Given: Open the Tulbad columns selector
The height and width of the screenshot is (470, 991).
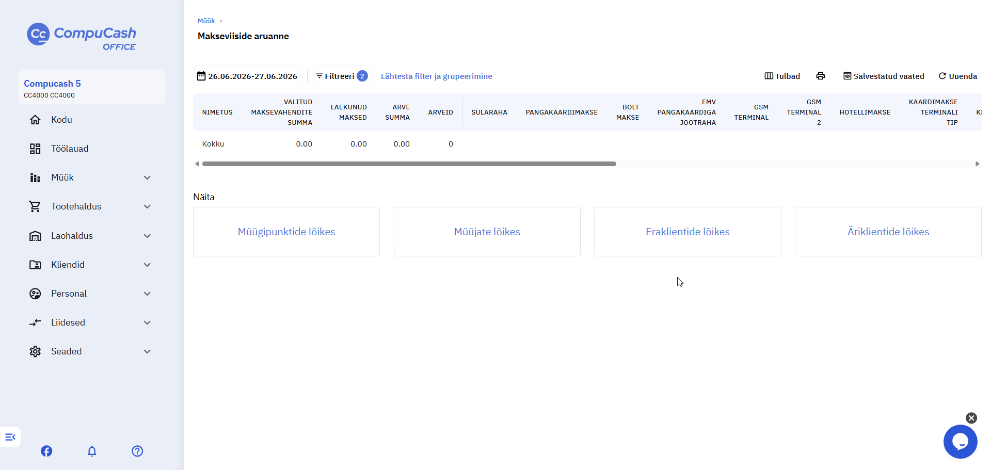Looking at the screenshot, I should tap(782, 76).
